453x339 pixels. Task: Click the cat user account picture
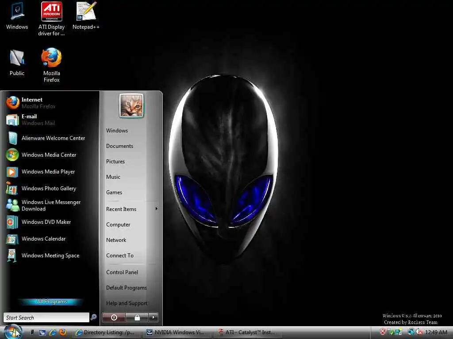[x=131, y=105]
